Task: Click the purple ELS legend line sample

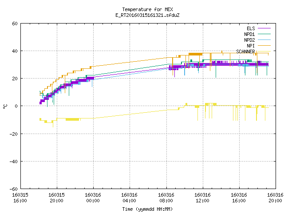Action: coord(264,28)
